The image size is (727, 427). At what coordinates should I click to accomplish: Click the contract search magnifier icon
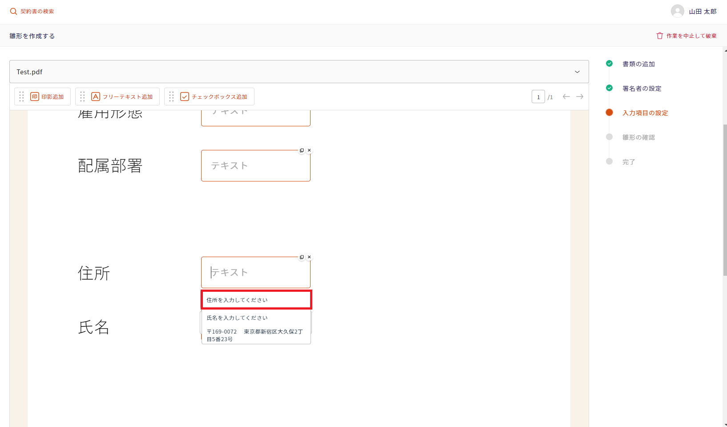point(13,12)
